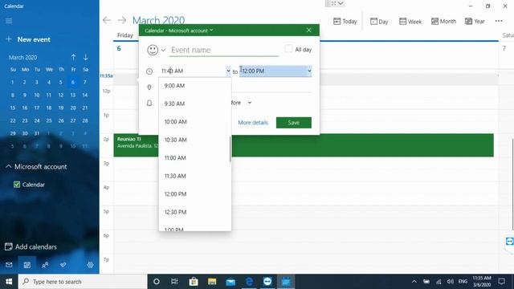Open TeamViewer from taskbar
The image size is (514, 289).
[267, 282]
